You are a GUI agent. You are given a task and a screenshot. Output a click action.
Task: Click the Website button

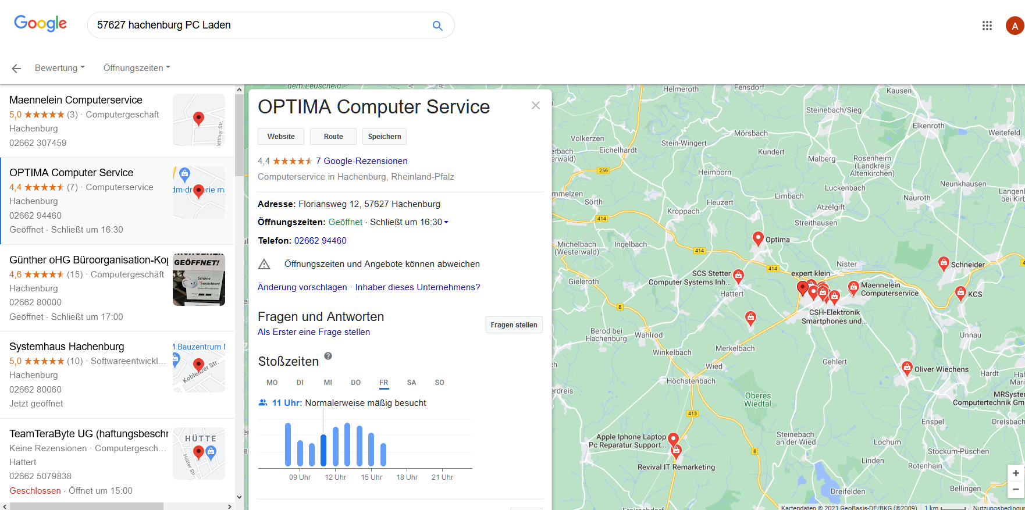[281, 137]
